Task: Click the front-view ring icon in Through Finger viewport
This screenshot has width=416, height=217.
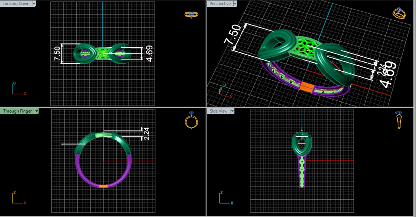Action: pos(191,121)
